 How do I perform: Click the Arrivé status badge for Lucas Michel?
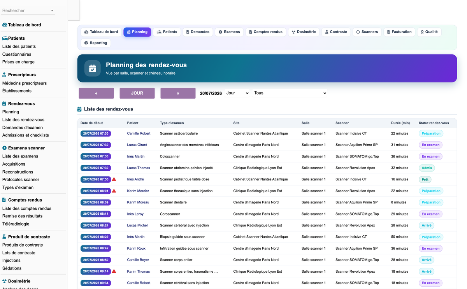[x=427, y=225]
